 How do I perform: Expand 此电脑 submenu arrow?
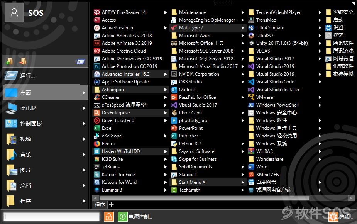(84, 108)
